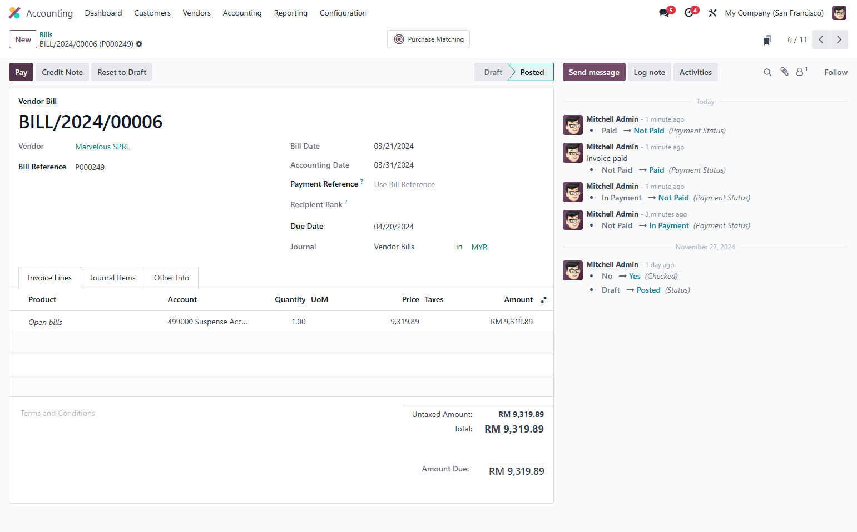Open the Reporting menu
Viewport: 857px width, 532px height.
290,13
